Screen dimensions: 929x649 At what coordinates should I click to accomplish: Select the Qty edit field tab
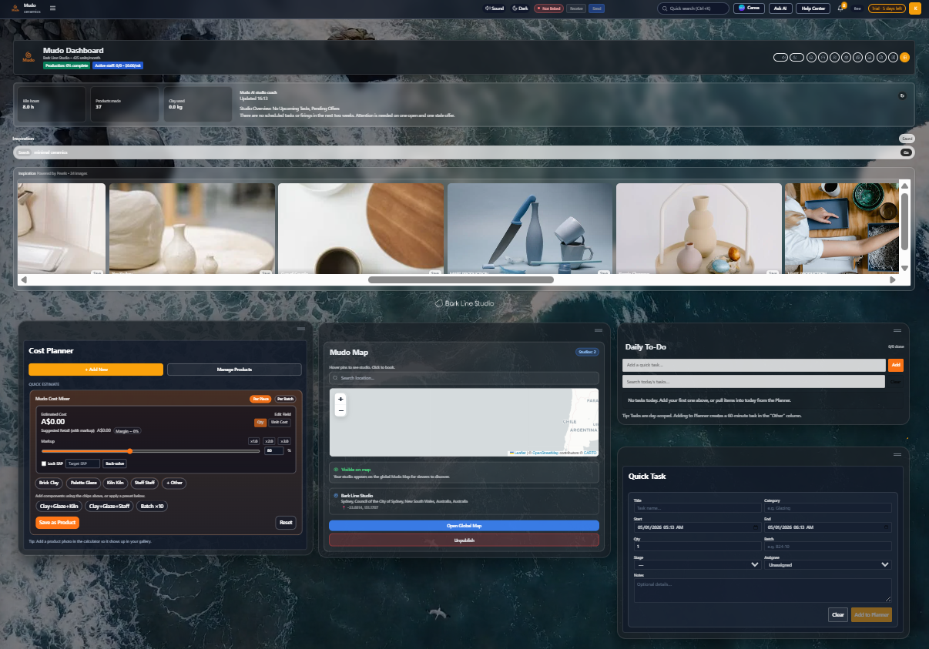[x=260, y=422]
